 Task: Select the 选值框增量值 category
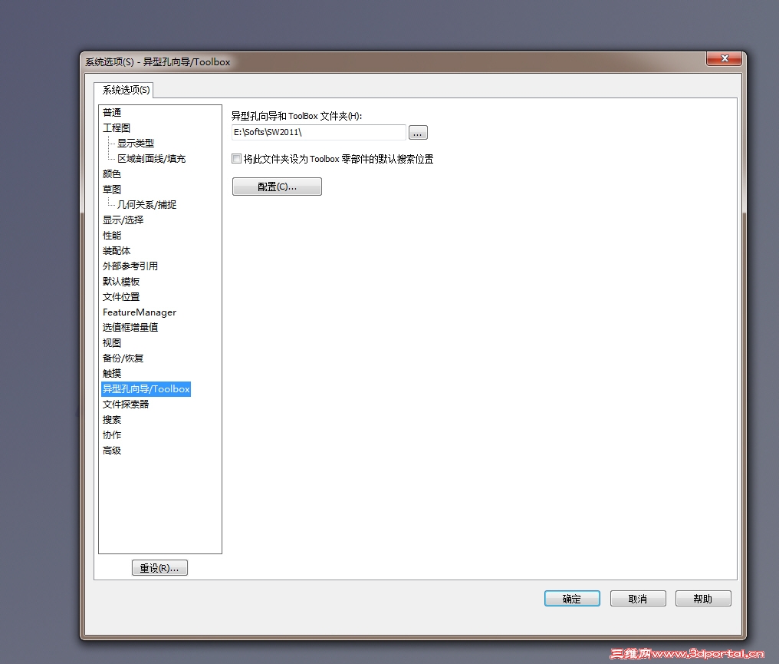[130, 327]
